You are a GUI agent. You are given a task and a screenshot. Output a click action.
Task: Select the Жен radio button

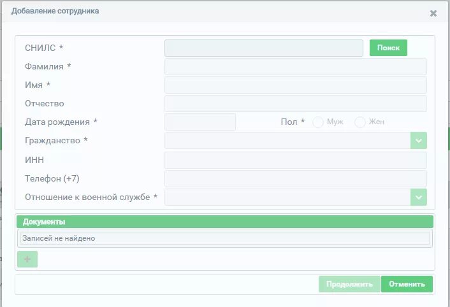point(360,122)
